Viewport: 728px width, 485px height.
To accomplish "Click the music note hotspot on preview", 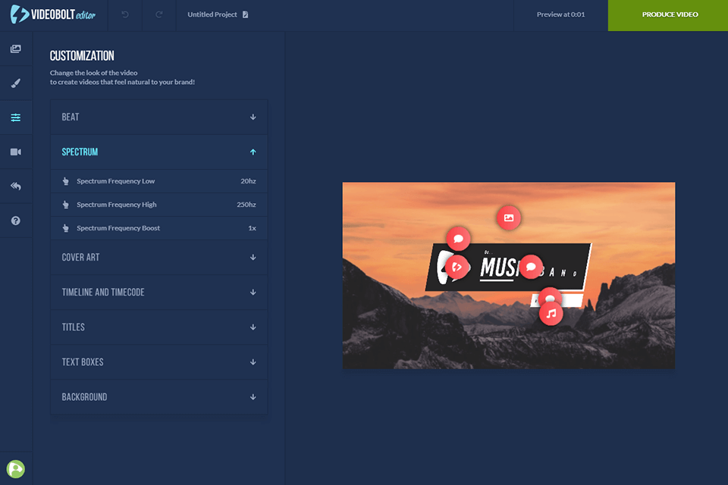I will coord(551,313).
